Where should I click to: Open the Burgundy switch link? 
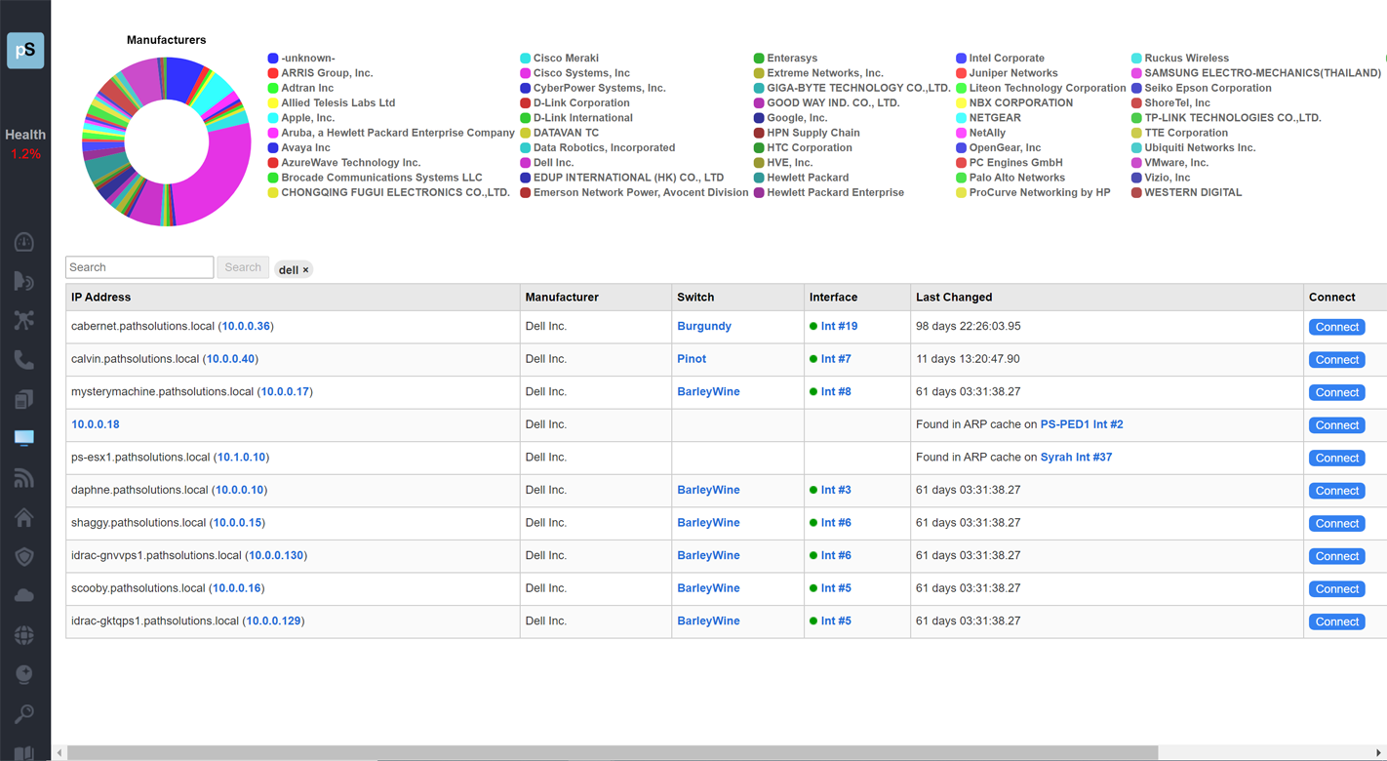pos(703,326)
